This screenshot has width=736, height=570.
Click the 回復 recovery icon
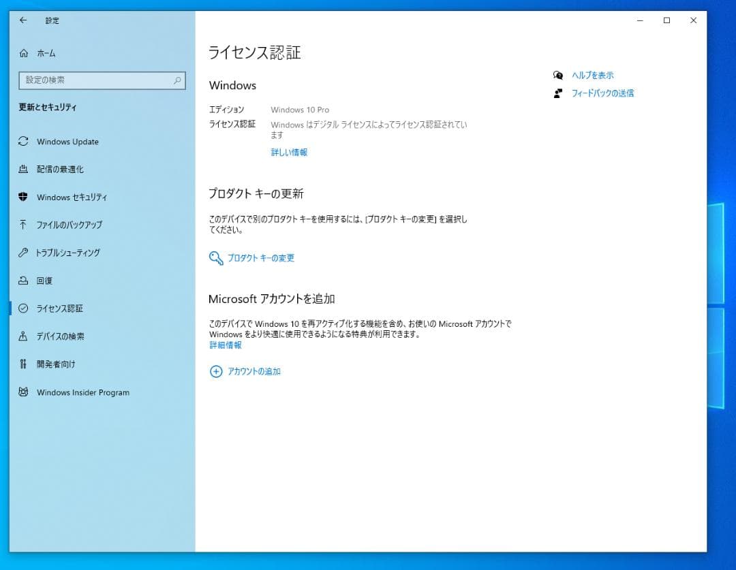point(22,281)
